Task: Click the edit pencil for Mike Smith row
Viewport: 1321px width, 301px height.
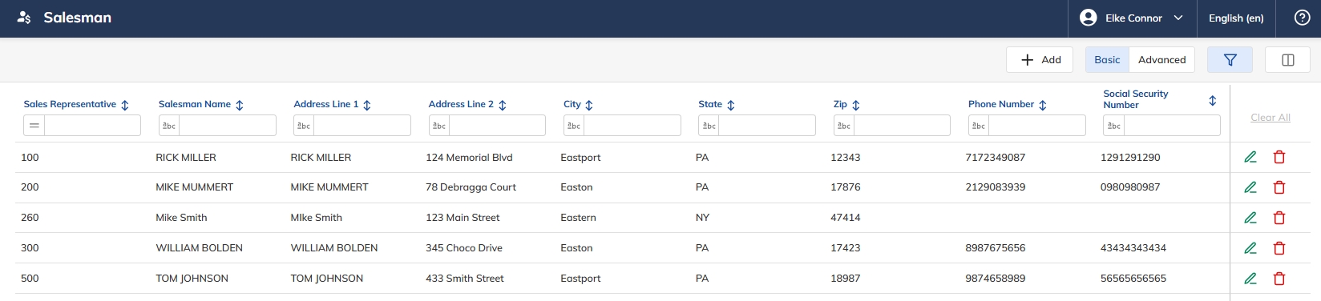Action: [1250, 218]
